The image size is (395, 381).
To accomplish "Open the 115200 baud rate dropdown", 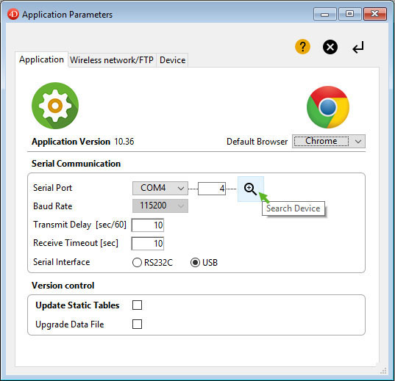I will point(160,206).
